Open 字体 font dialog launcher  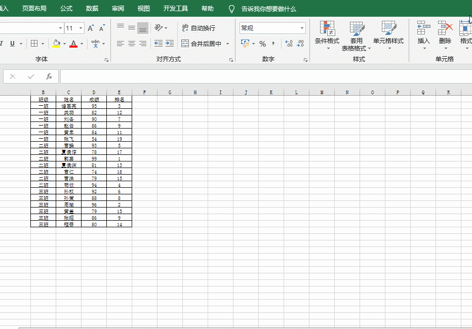coord(106,60)
